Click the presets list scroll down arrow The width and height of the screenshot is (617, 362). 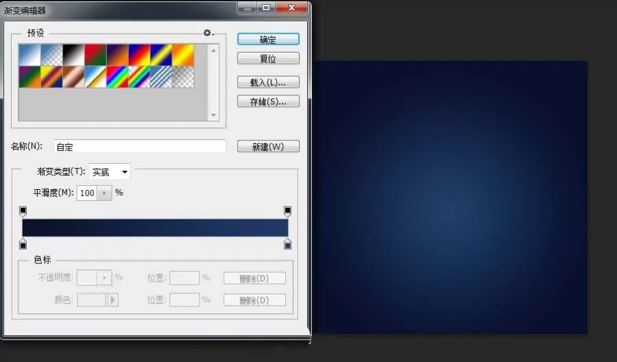pyautogui.click(x=214, y=115)
